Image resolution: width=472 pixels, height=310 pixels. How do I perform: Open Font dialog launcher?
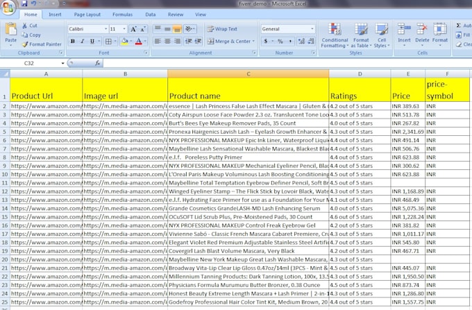[146, 53]
